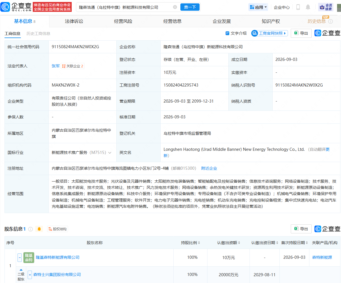This screenshot has height=283, width=341.
Task: Click the company name search input field
Action: (125, 7)
